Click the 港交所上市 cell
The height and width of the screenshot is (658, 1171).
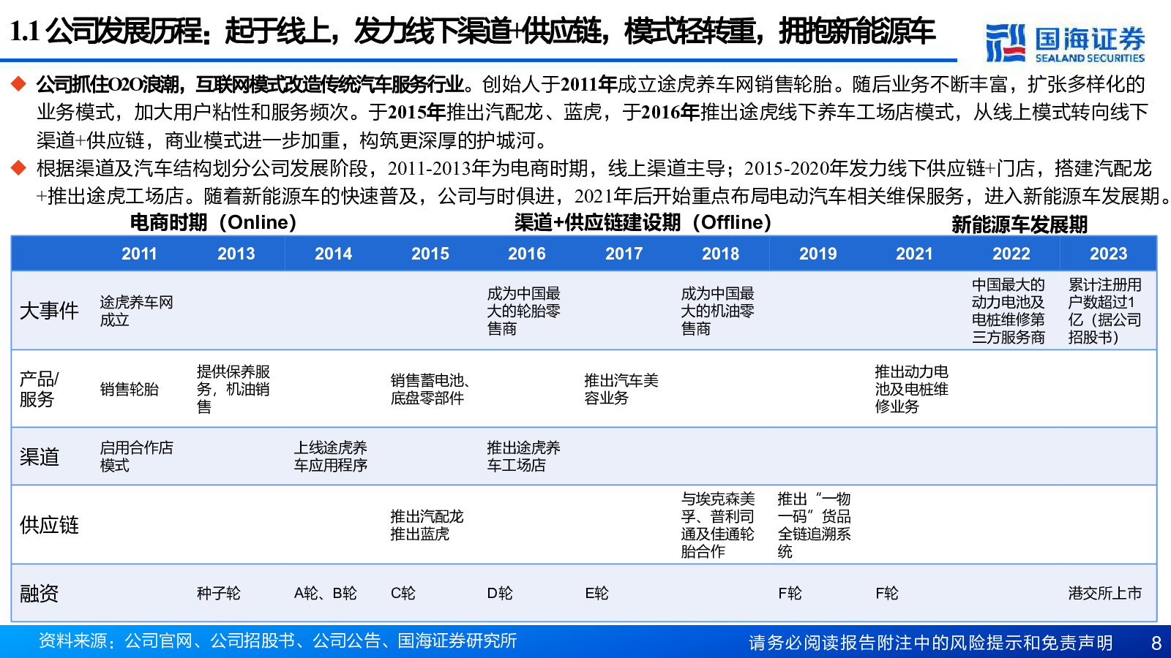tap(1105, 593)
